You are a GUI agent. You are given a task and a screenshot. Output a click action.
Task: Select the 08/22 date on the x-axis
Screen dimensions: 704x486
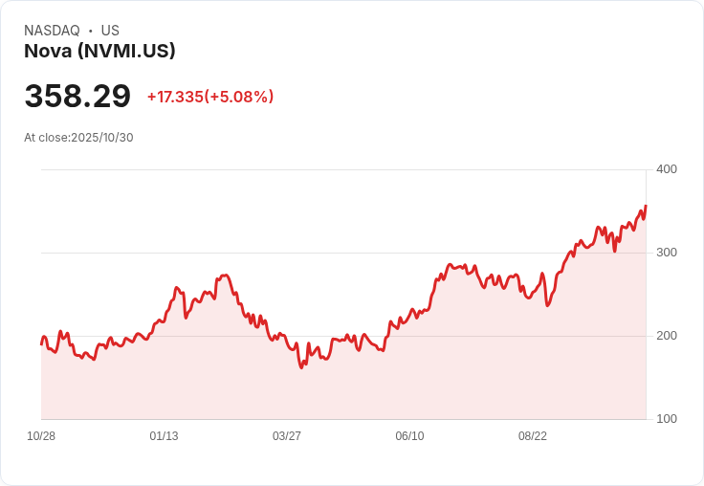533,436
